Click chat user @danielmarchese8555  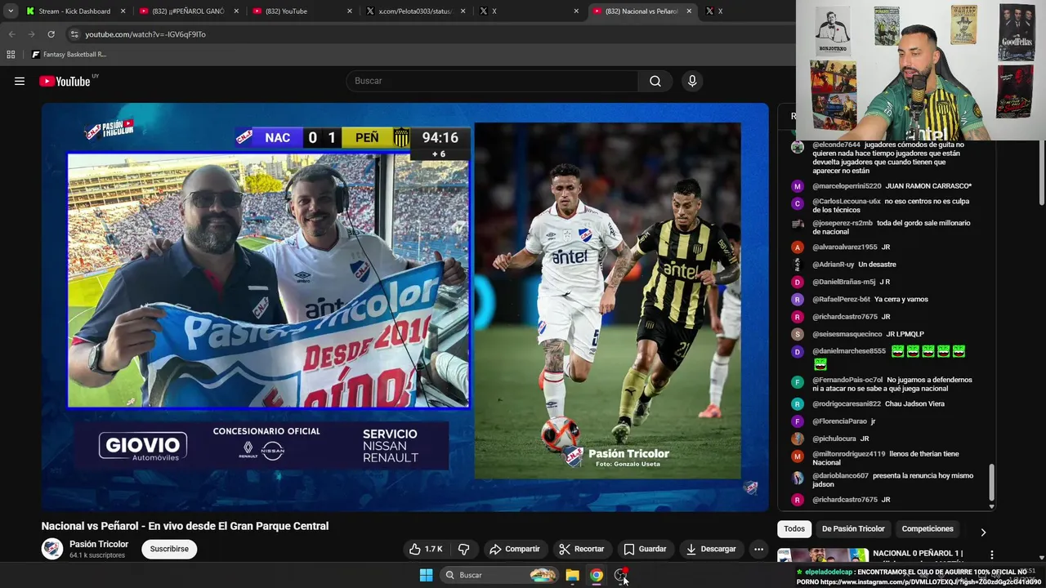pos(848,351)
